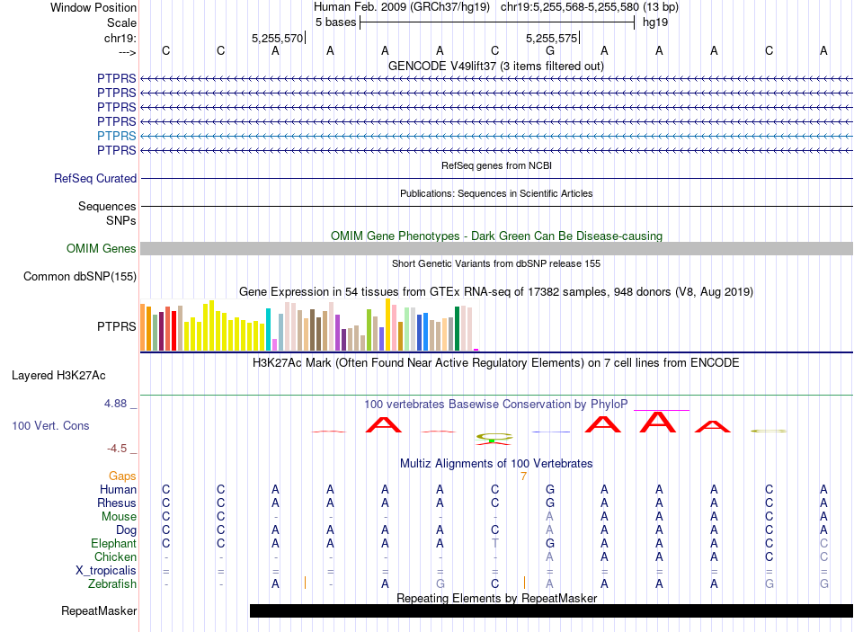Click the hg19 label beside scale bar
The height and width of the screenshot is (632, 854).
pyautogui.click(x=655, y=22)
